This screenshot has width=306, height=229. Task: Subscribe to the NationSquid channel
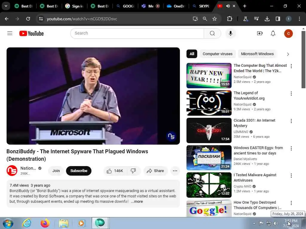(79, 171)
